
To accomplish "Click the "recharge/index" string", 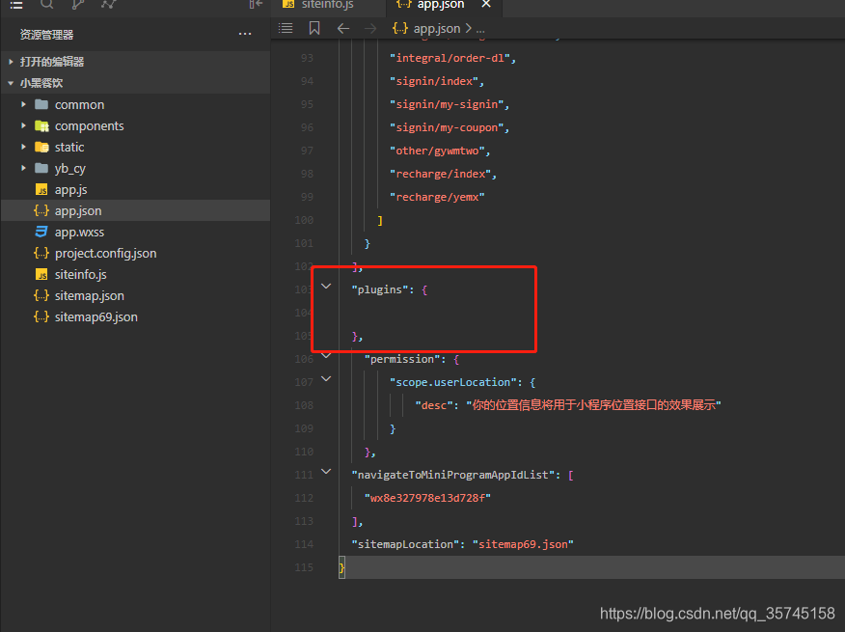I will 440,174.
